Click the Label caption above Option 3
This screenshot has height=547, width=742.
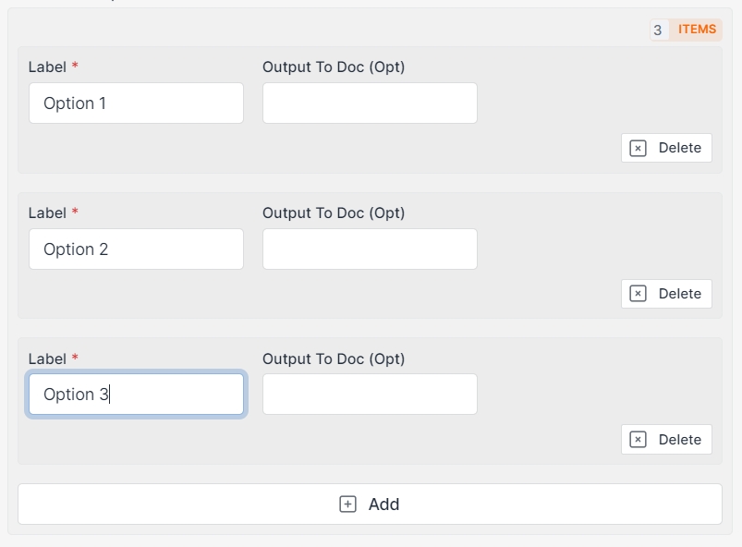(x=47, y=359)
